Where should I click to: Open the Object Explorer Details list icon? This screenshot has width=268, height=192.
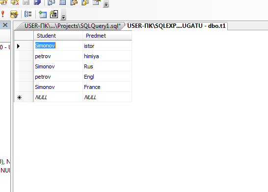click(62, 2)
